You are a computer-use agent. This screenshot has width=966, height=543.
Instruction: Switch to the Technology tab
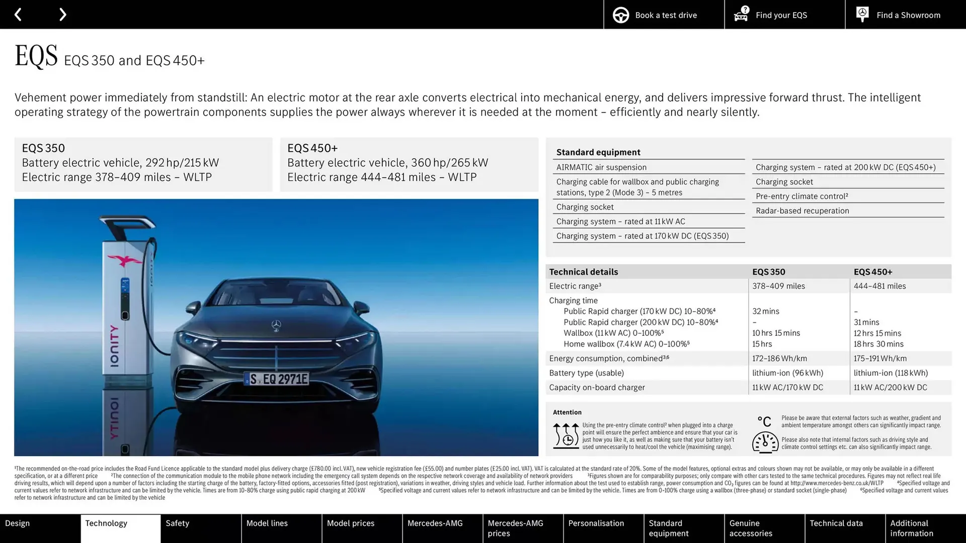click(x=120, y=528)
